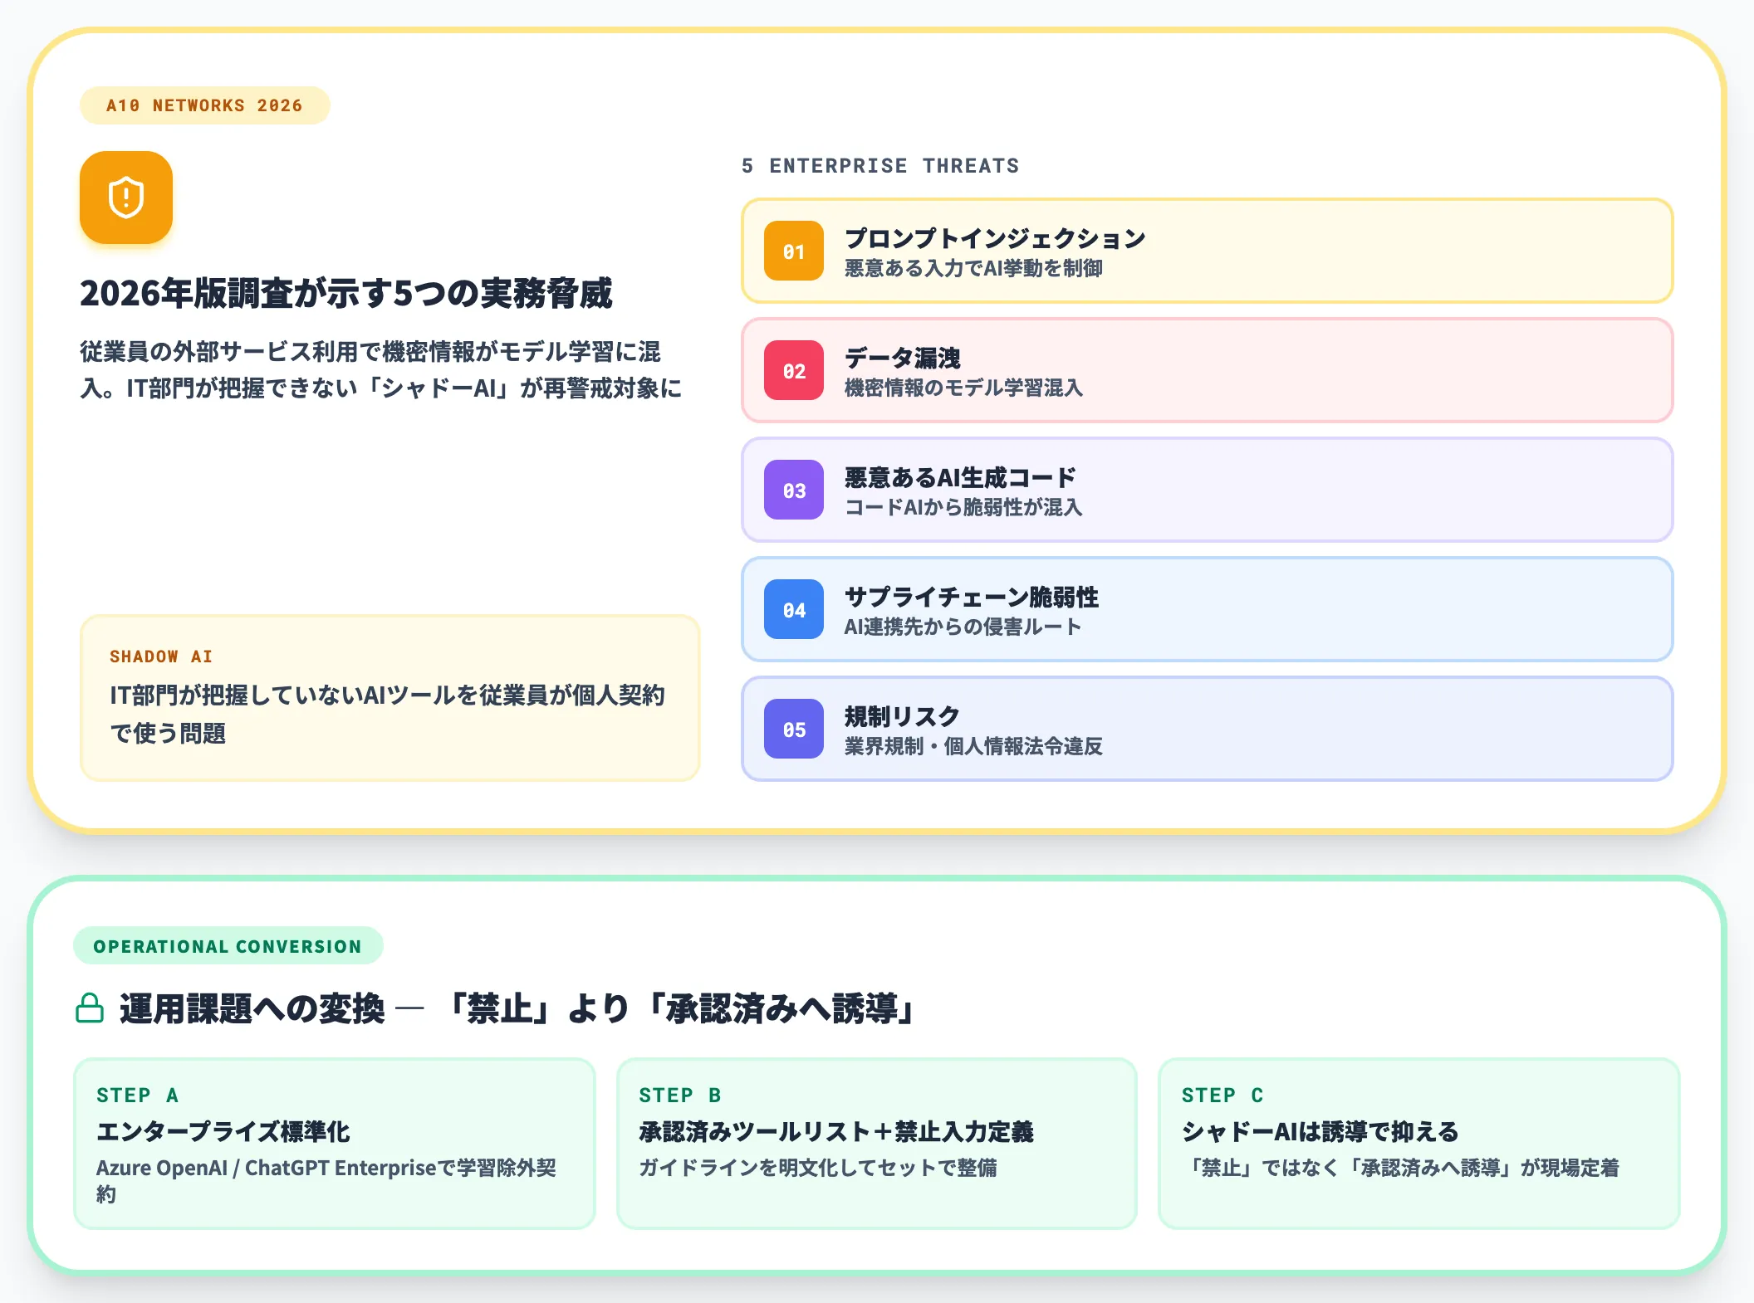
Task: Click the text ガイドラインを明文化してセットで整備
Action: pos(818,1168)
